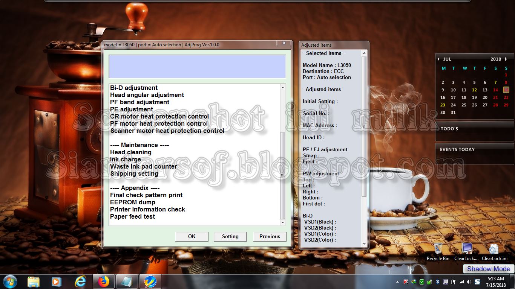Select the ClearLock.ini desktop file
The height and width of the screenshot is (289, 515).
tap(494, 252)
